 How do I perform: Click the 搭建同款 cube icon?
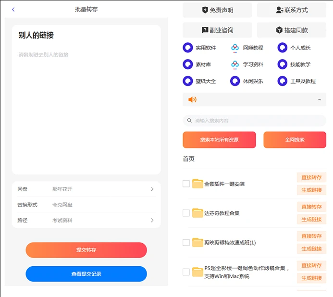click(279, 30)
